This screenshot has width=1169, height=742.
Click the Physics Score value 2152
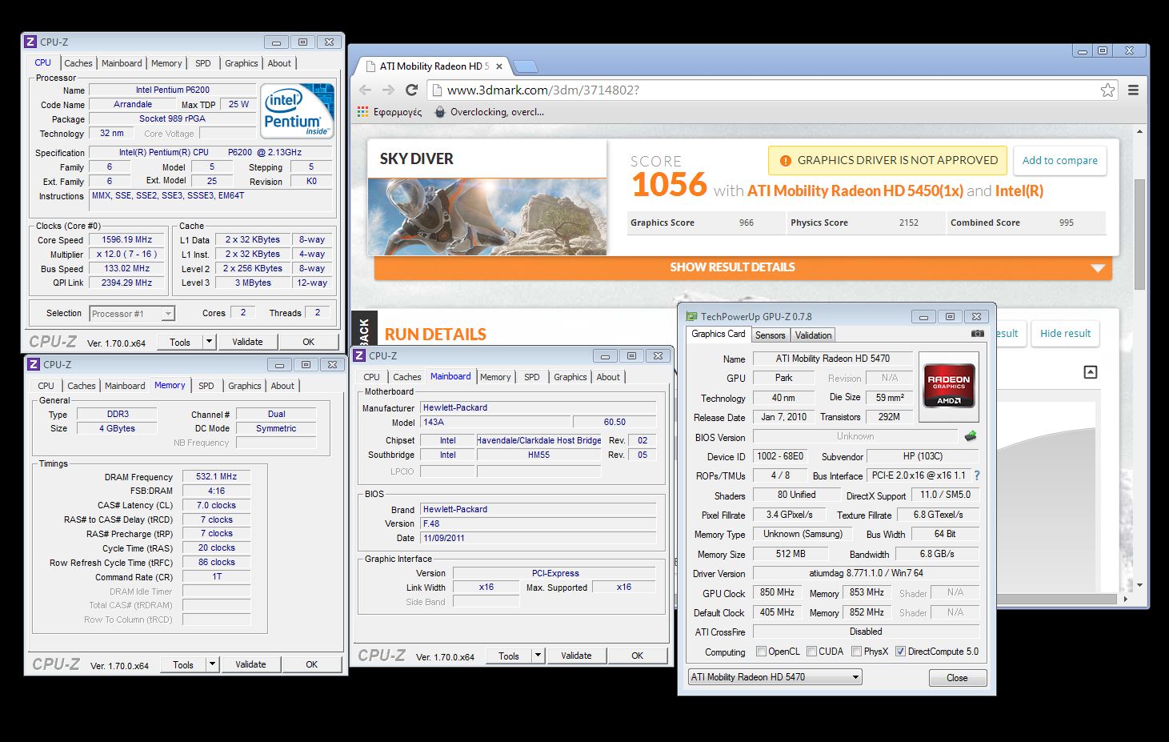[x=908, y=223]
